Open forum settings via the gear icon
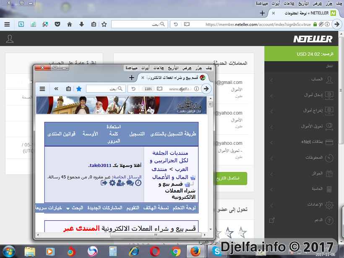 pos(112,183)
